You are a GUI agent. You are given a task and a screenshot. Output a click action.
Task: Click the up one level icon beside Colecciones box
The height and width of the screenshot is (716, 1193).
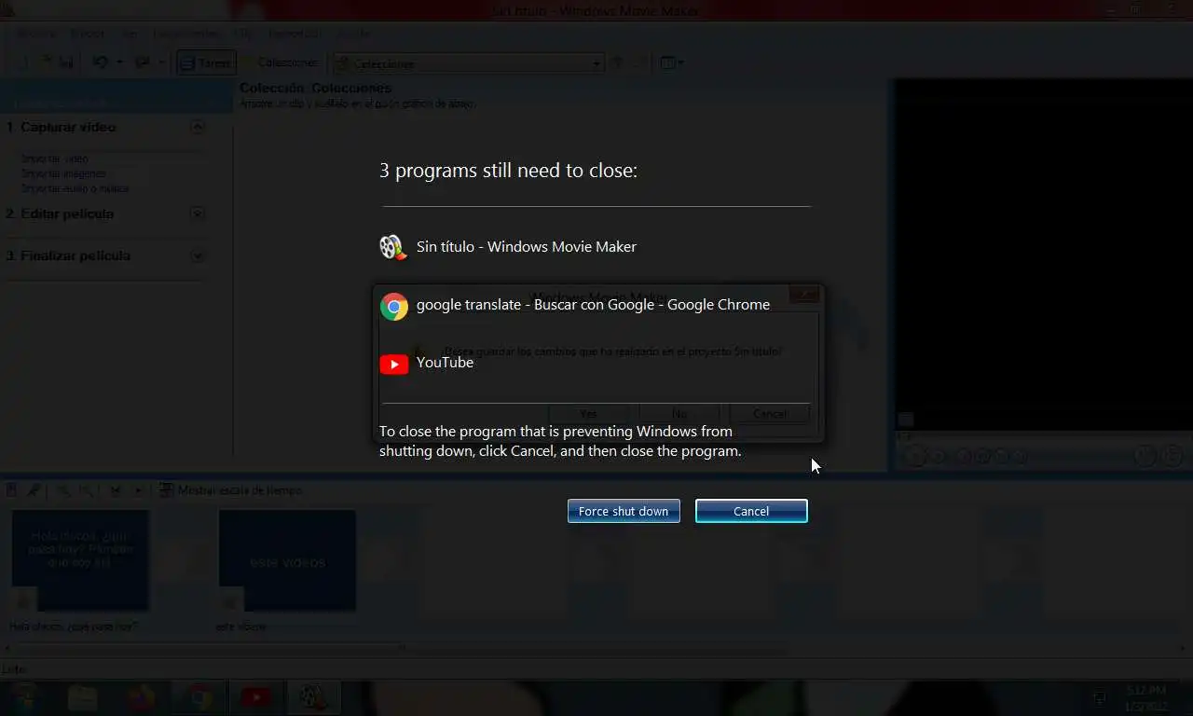617,62
